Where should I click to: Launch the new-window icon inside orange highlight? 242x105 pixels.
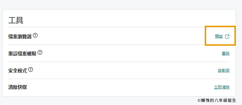(227, 36)
